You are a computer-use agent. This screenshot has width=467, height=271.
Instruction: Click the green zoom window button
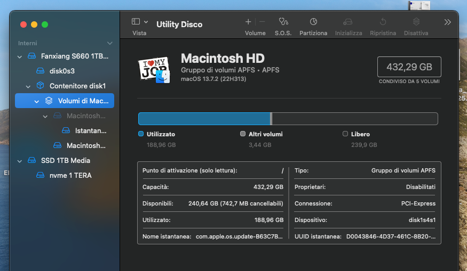point(45,24)
